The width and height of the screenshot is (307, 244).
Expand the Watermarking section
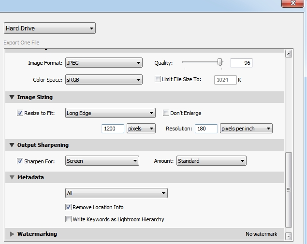[x=12, y=234]
